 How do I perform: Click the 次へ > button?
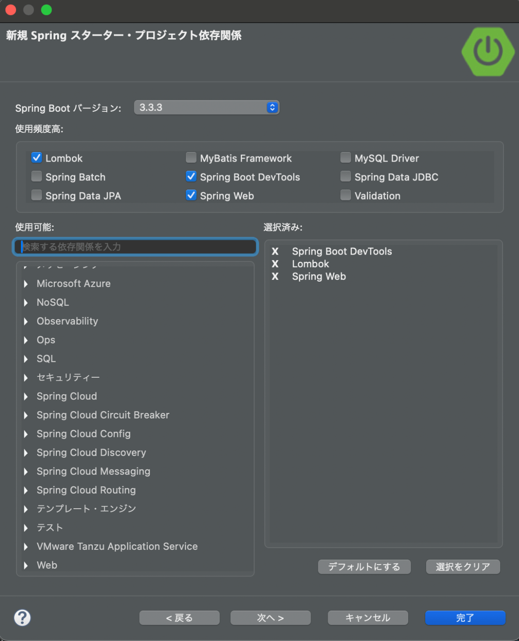(270, 618)
